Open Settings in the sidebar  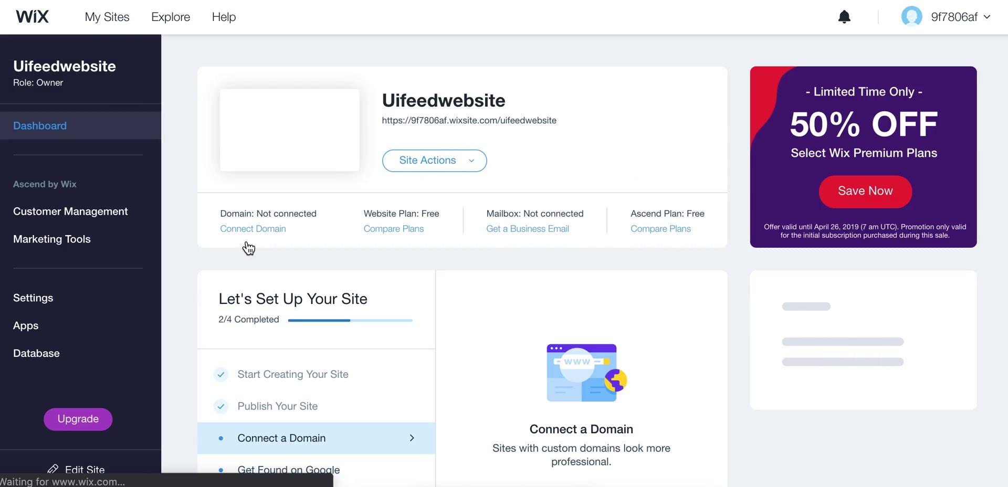point(33,298)
